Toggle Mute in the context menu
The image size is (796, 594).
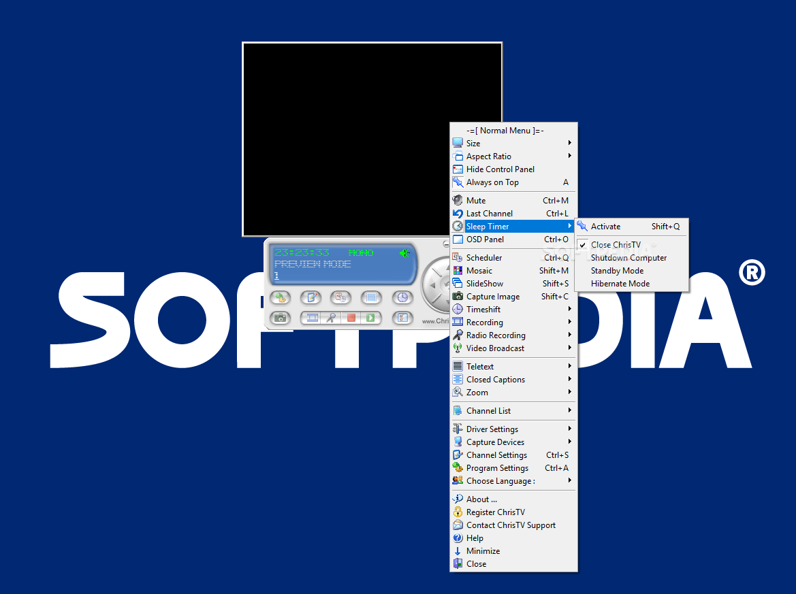pyautogui.click(x=513, y=200)
